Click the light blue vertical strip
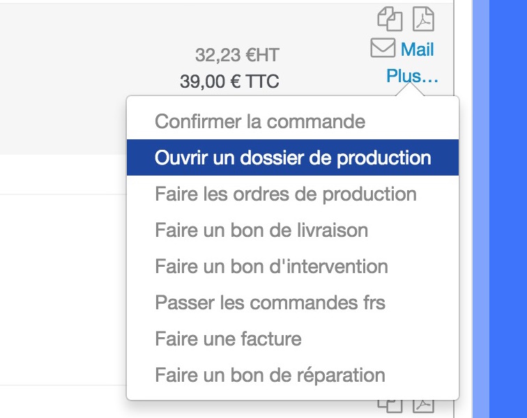The image size is (527, 418). point(480,209)
